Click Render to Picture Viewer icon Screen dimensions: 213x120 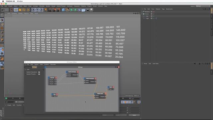(x=54, y=10)
